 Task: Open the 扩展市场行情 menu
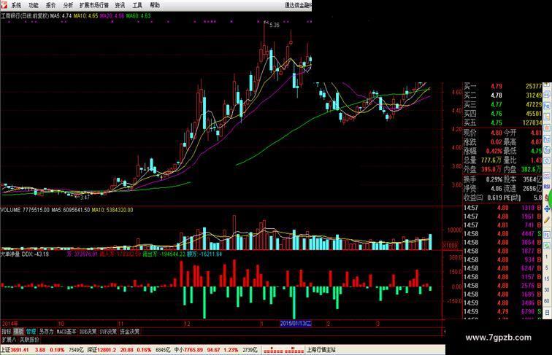coord(93,5)
